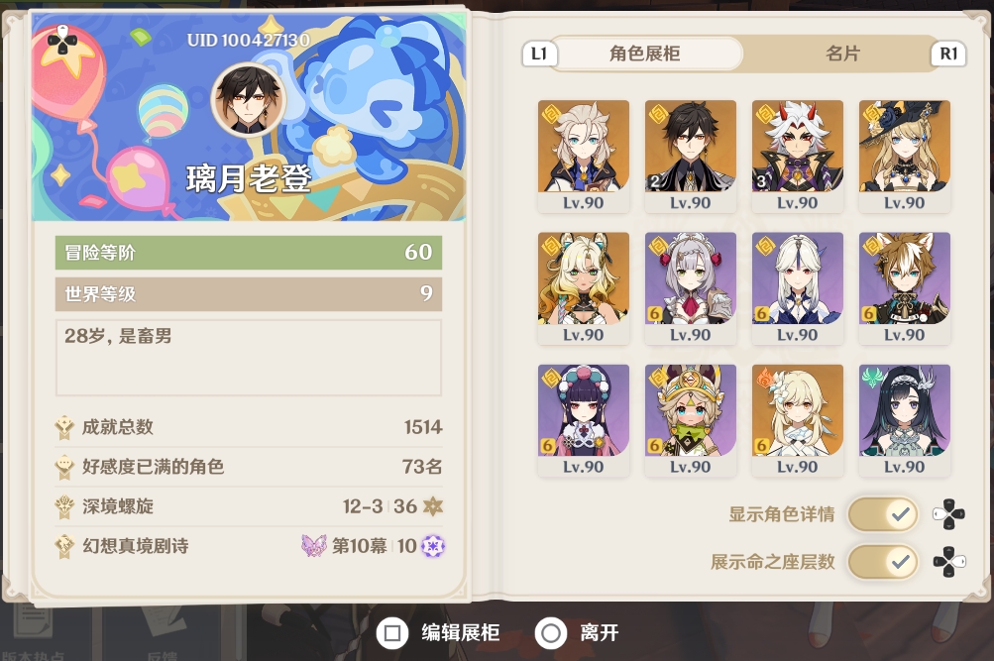Toggle the 展示命之座层数 switch
This screenshot has width=994, height=661.
[883, 562]
